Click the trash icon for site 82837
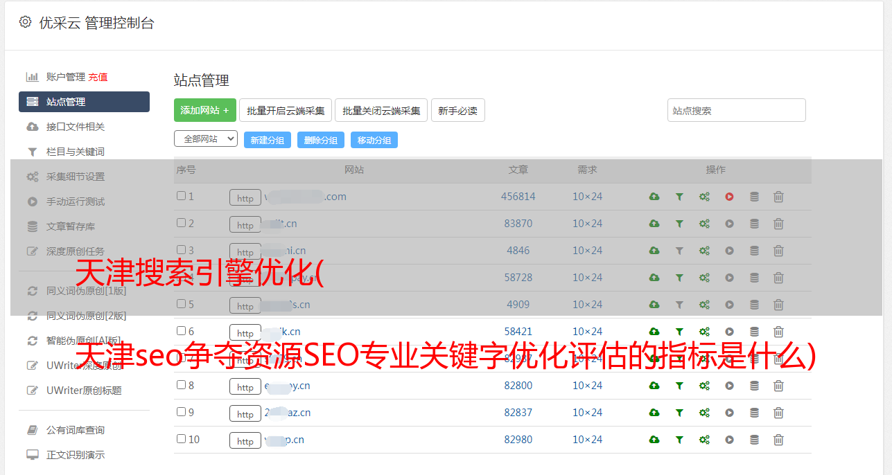892x475 pixels. coord(778,413)
